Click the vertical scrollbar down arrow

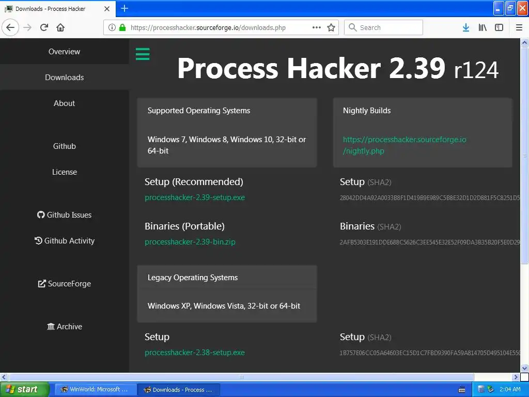click(525, 368)
